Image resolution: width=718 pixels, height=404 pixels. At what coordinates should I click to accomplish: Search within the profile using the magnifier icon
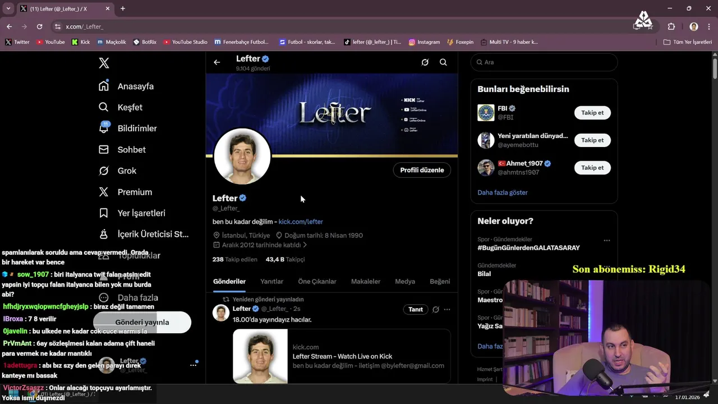coord(443,62)
